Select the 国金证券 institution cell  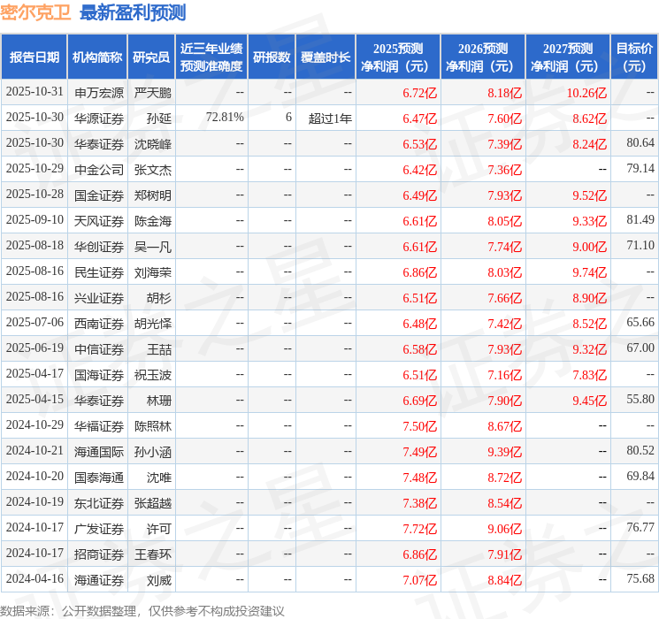99,195
